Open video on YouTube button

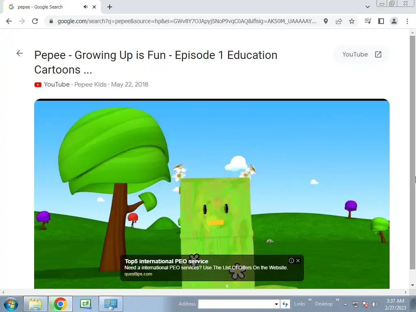(x=362, y=54)
